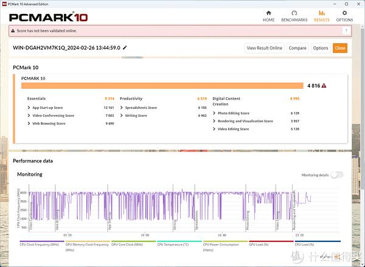This screenshot has height=267, width=365.
Task: Click the Compare button
Action: tap(297, 48)
